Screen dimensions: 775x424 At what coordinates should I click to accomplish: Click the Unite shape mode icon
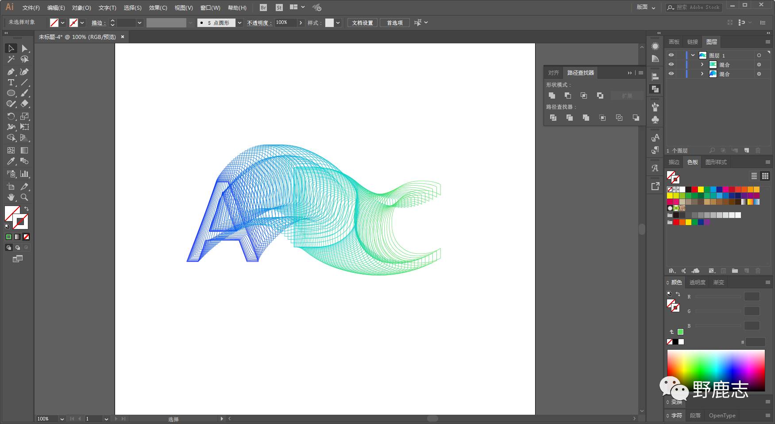click(552, 95)
